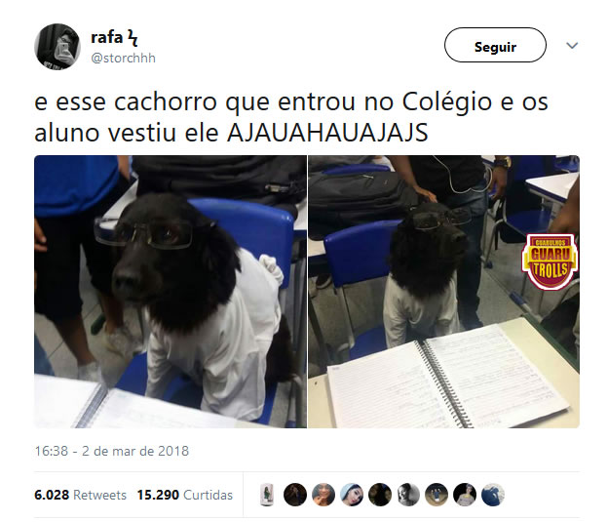
Task: Open first liker avatar with white background
Action: [x=267, y=495]
